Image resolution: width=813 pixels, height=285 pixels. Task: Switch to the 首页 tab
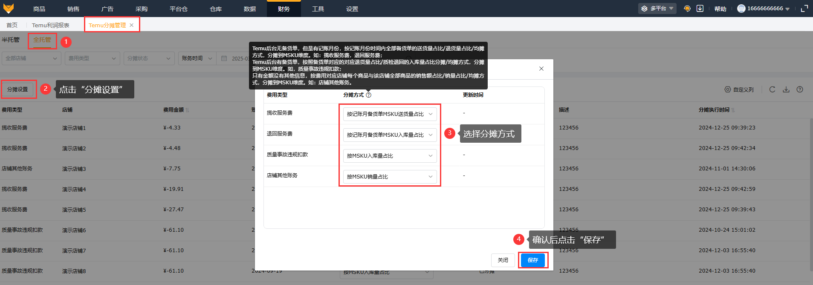12,25
